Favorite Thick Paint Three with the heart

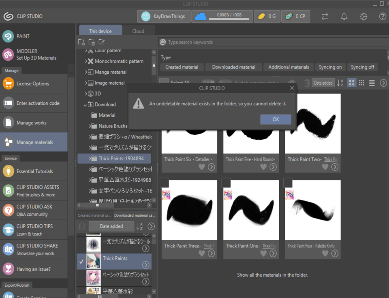coord(202,253)
